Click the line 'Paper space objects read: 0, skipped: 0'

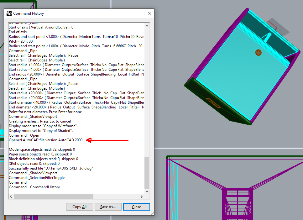[x=40, y=154]
